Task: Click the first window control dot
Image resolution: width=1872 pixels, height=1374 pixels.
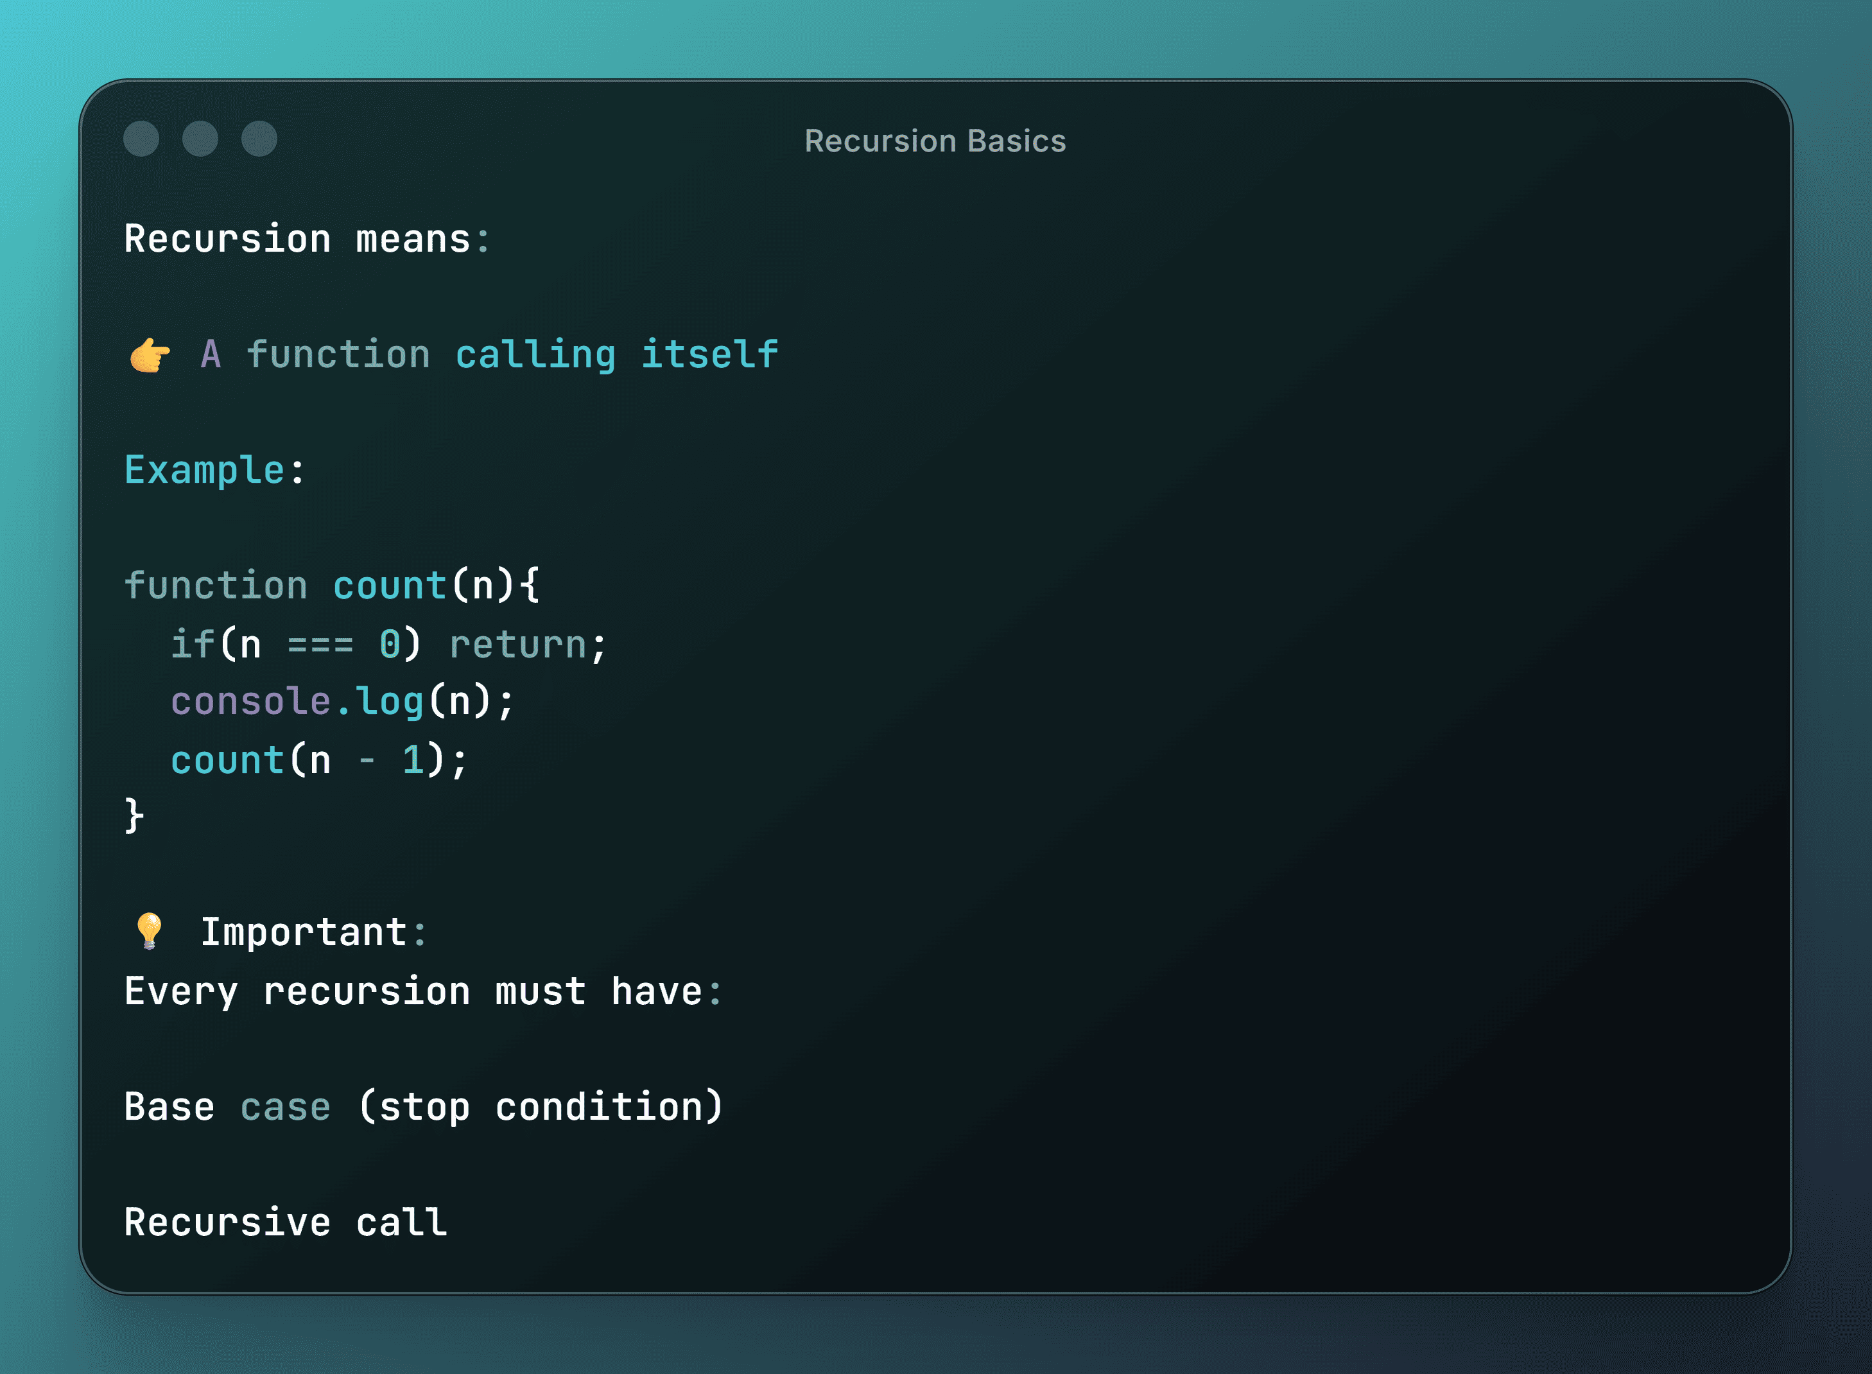Action: (x=141, y=139)
